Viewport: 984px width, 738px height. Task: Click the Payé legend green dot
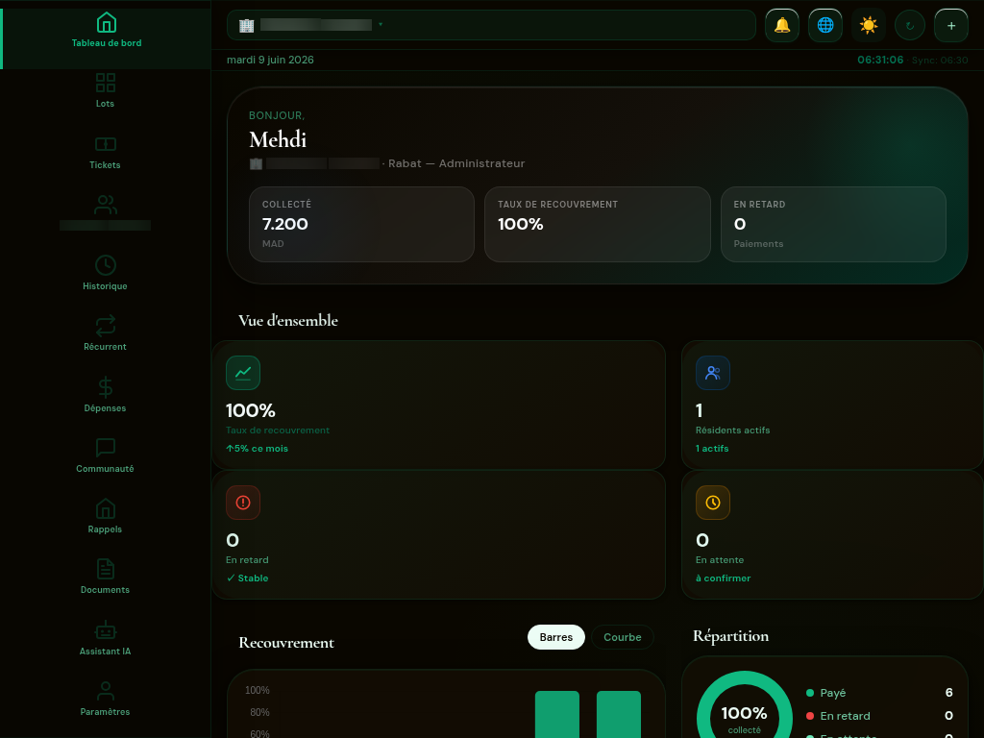pyautogui.click(x=809, y=693)
